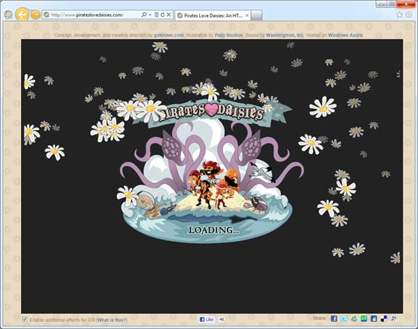Screen dimensions: 418x329
Task: Click the last share icon after Delicious
Action: (x=394, y=319)
